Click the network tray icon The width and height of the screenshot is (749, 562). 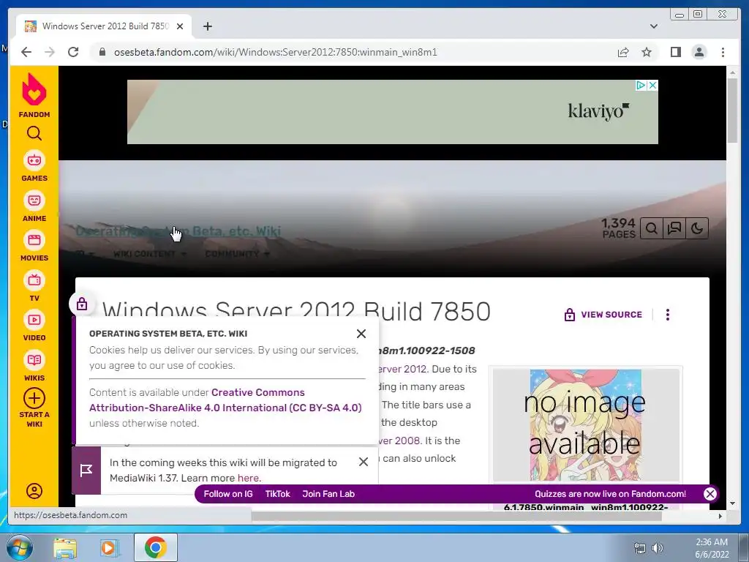click(639, 548)
